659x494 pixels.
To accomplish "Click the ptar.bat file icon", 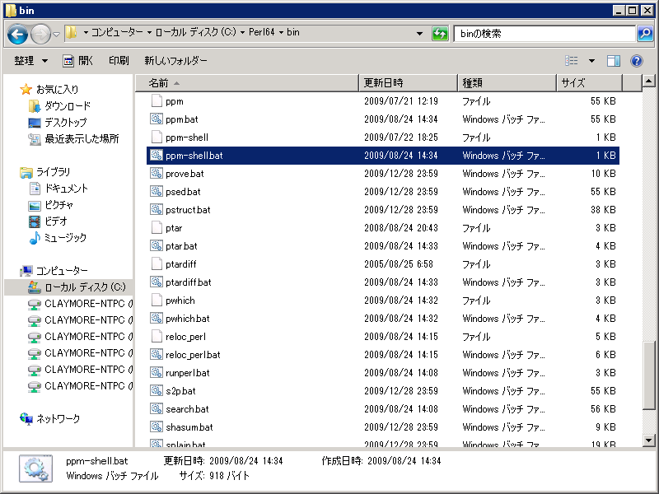I will [157, 245].
